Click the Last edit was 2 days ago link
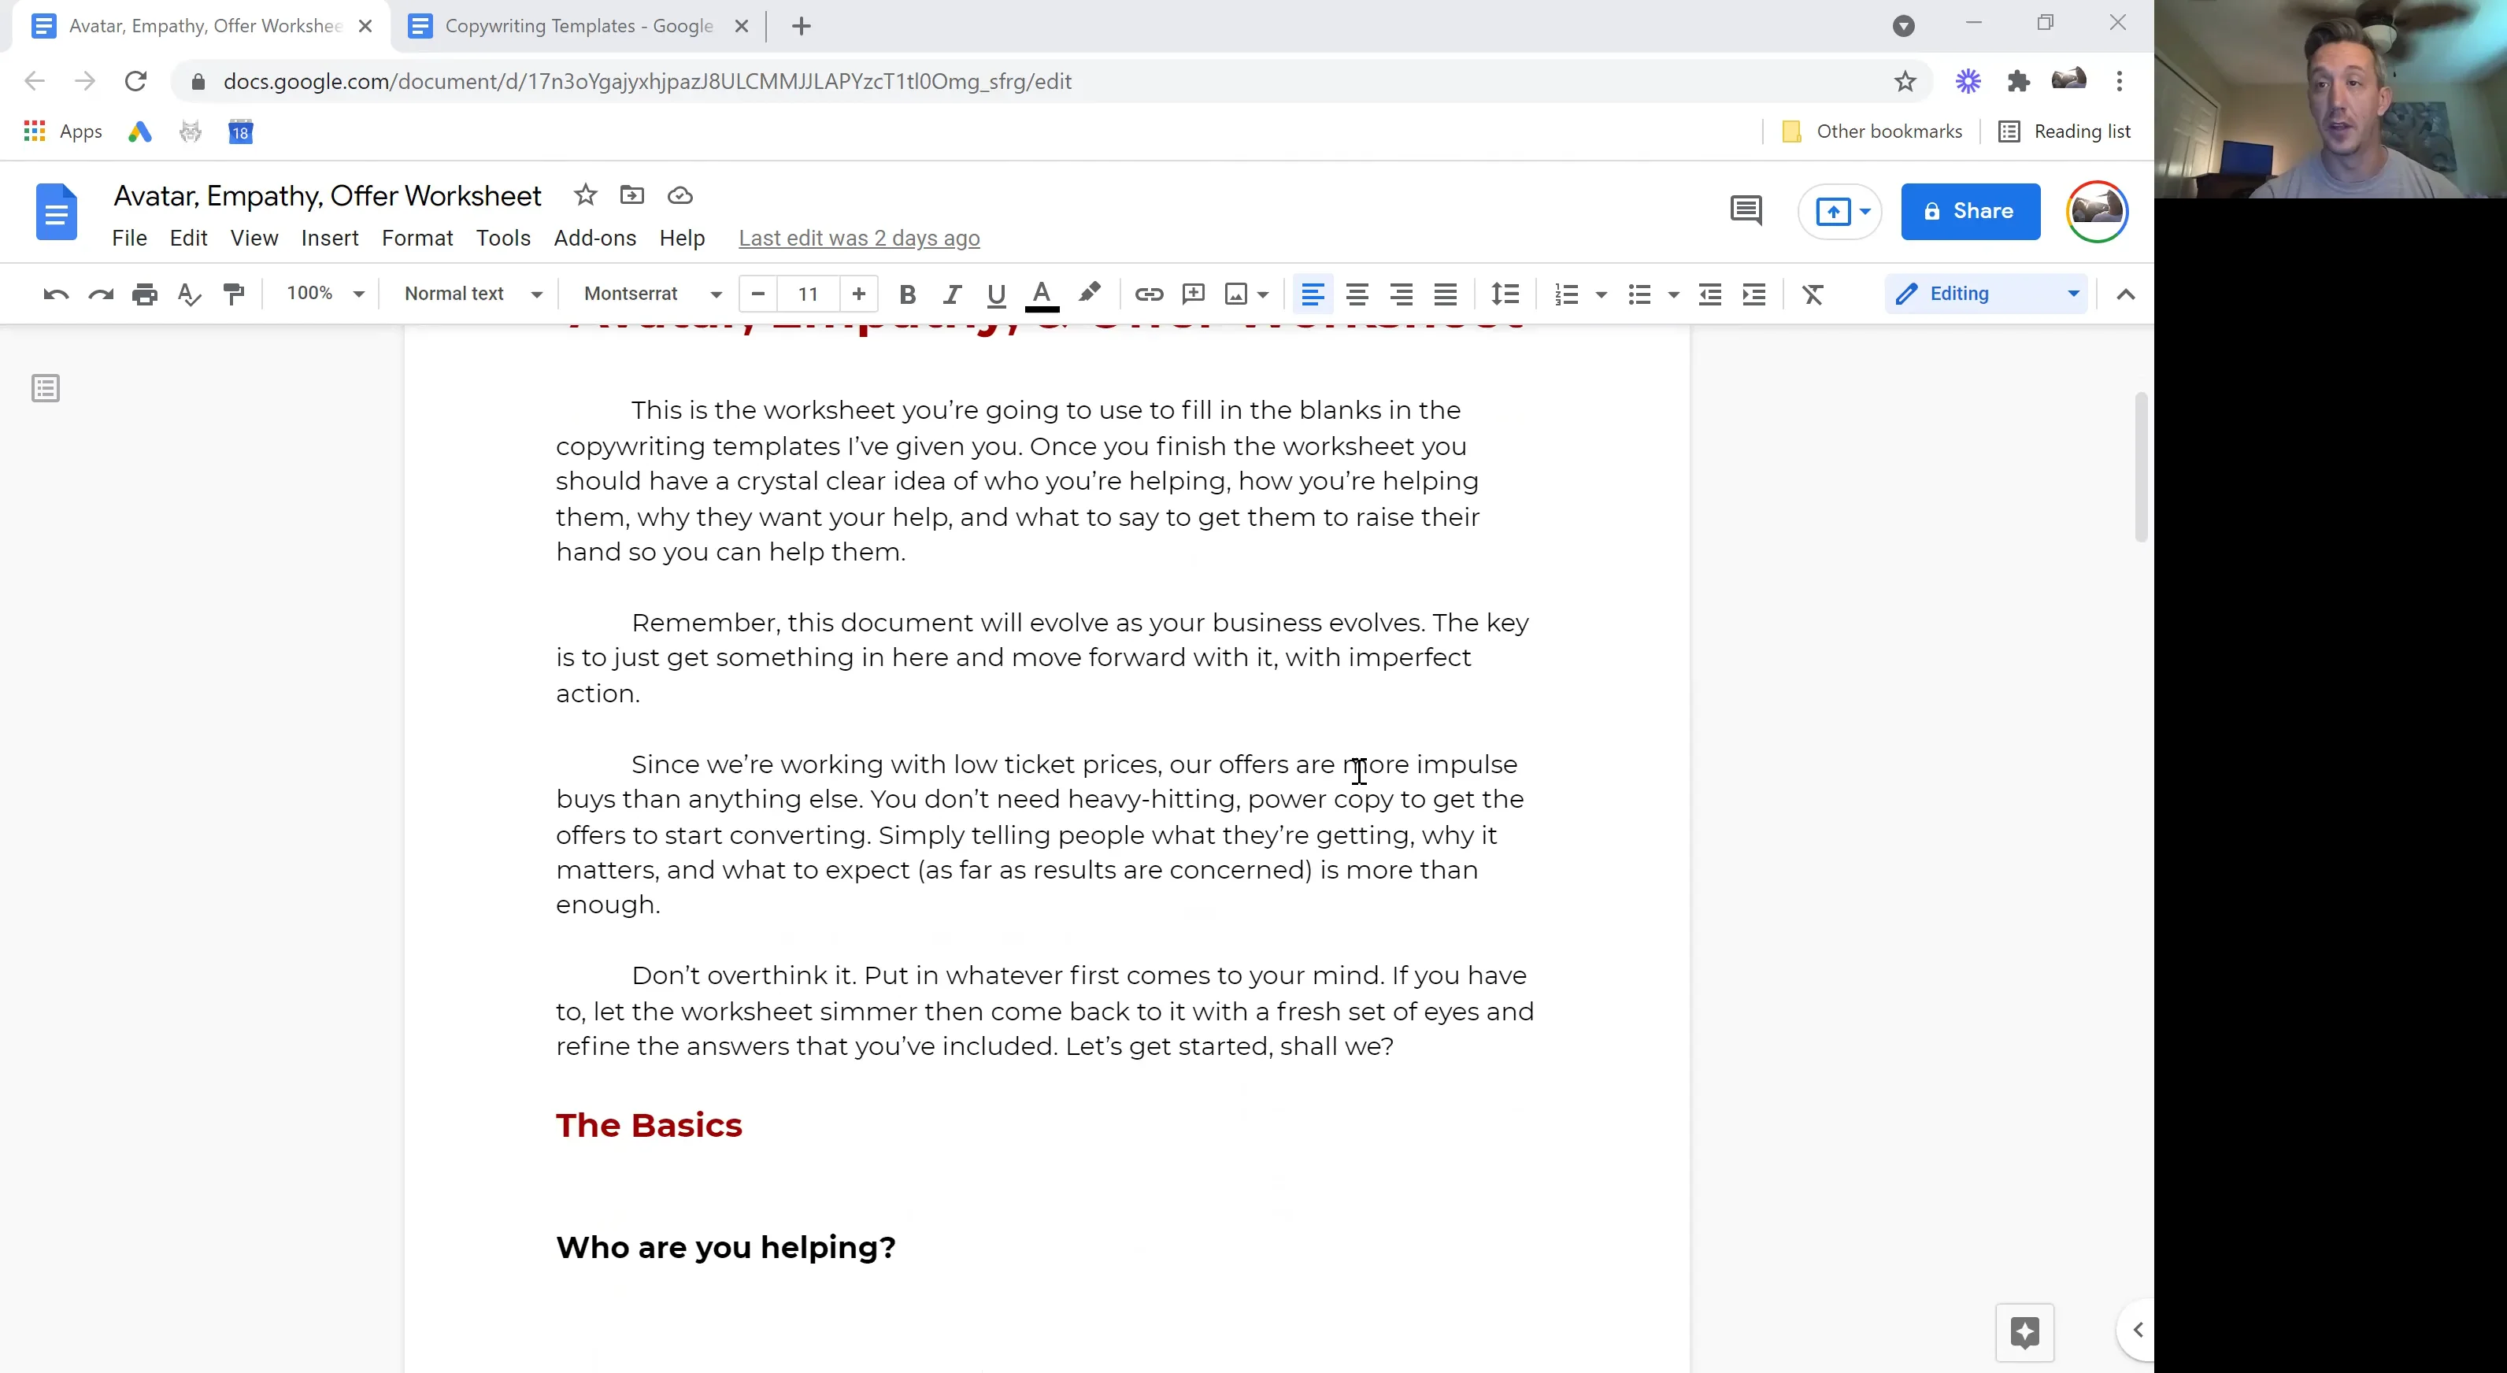 pyautogui.click(x=858, y=238)
